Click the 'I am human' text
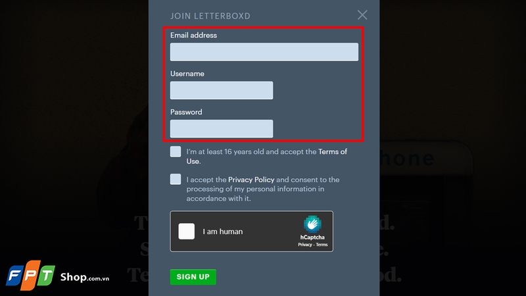526x296 pixels. 223,232
